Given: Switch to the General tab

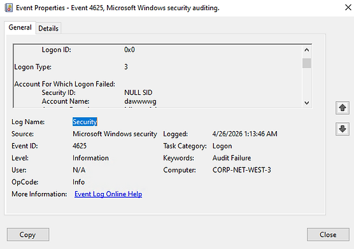Looking at the screenshot, I should (20, 27).
